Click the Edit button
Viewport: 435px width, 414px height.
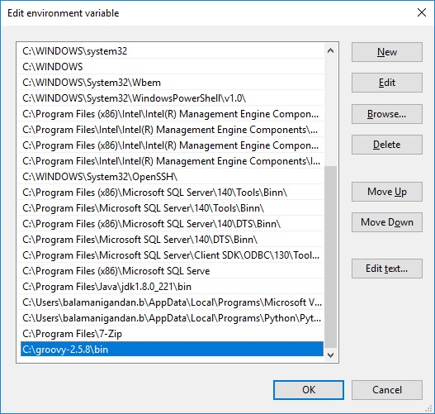point(387,83)
